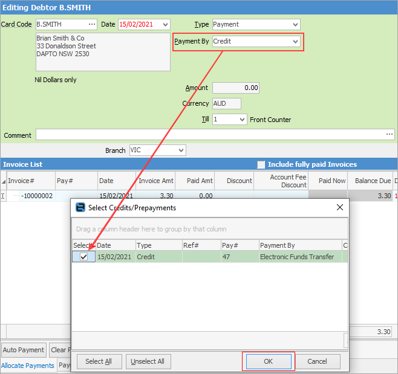398x374 pixels.
Task: Click the ellipsis button beside Card Code
Action: pos(91,25)
